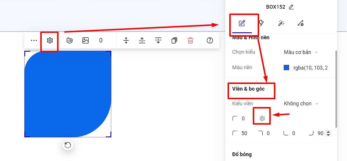
Task: Duplicate the element with copy icon
Action: (x=174, y=40)
